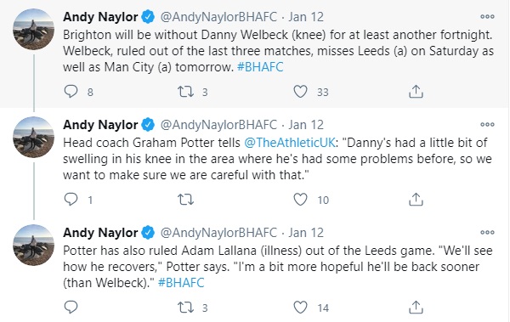Open the @TheAthleticUK mention link
Screen dimensions: 510x322
tap(290, 143)
